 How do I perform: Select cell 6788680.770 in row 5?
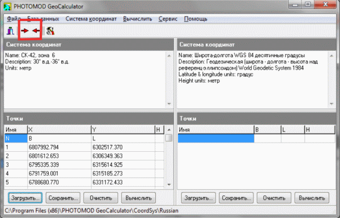[x=59, y=182]
